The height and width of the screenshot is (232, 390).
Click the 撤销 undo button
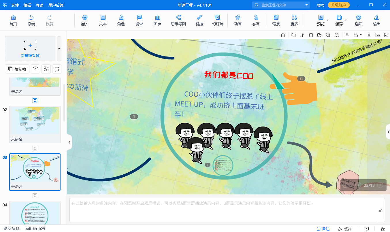[x=31, y=20]
